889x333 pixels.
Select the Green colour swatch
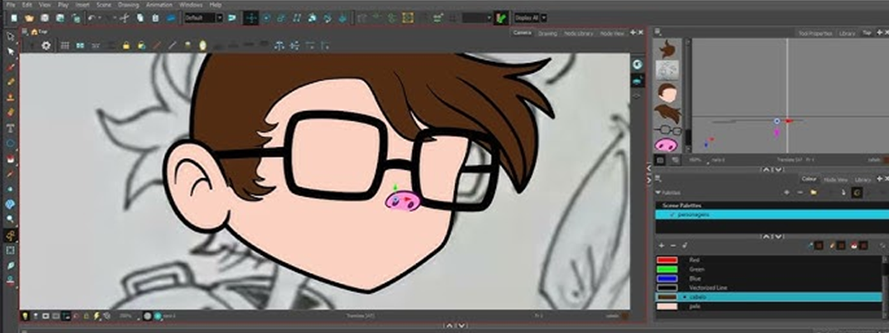[x=668, y=269]
